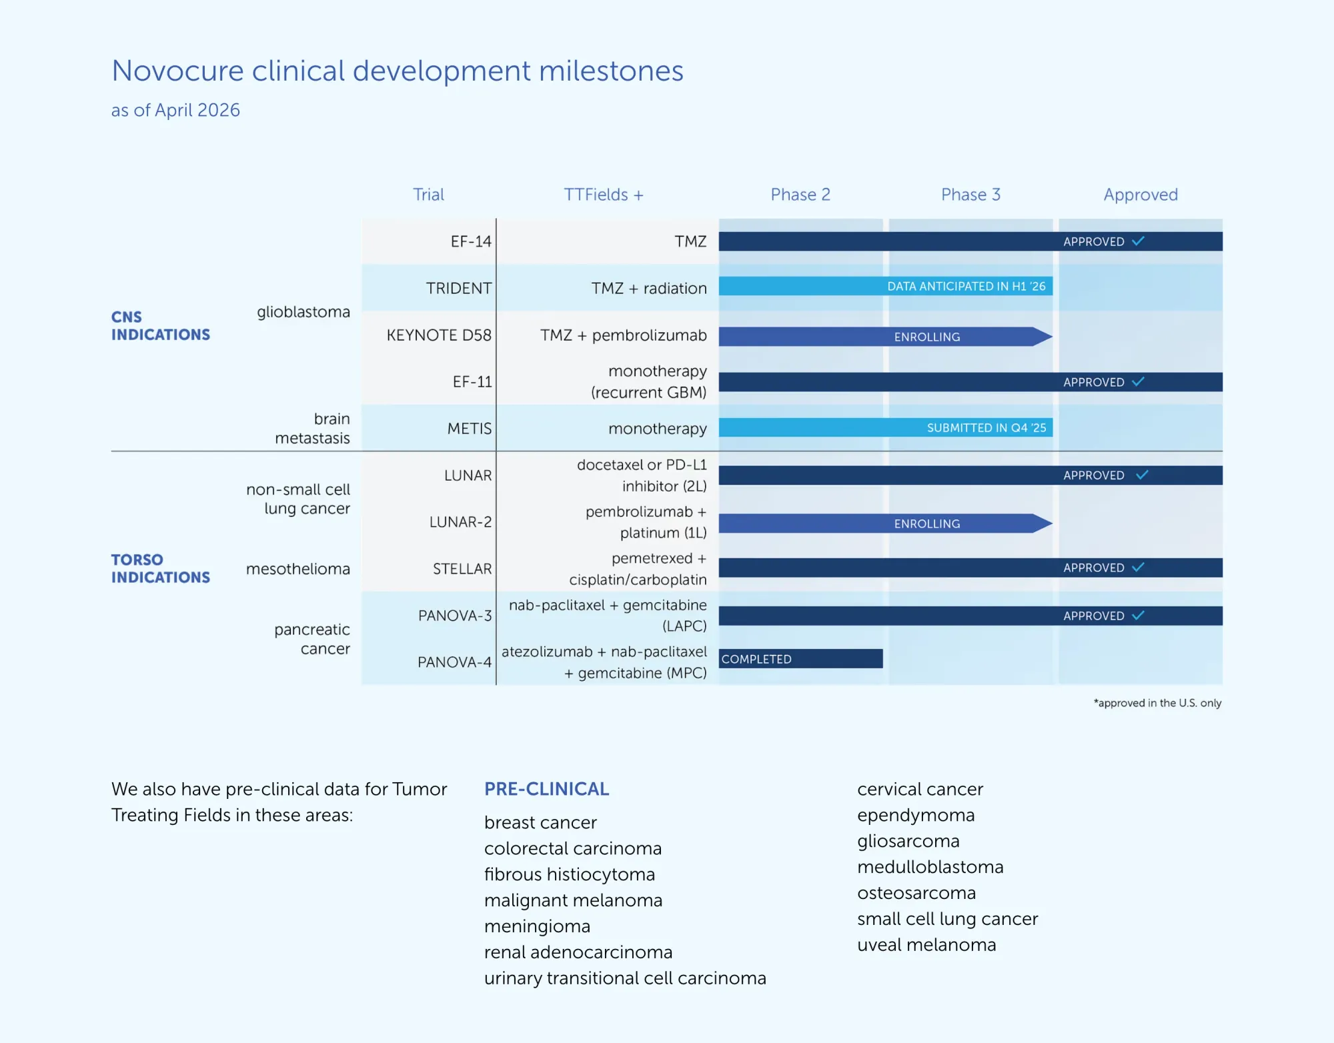Click 'cervical cancer' in the pre-clinical list

coord(920,789)
